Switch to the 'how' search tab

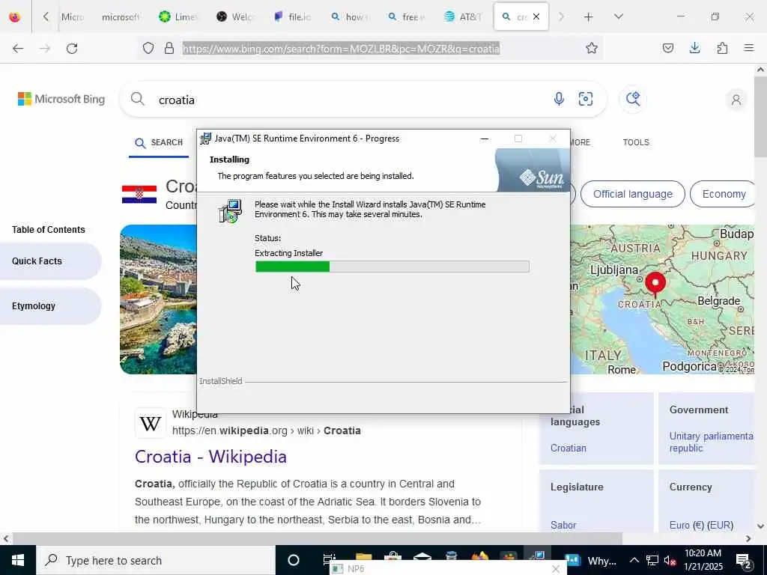(349, 16)
